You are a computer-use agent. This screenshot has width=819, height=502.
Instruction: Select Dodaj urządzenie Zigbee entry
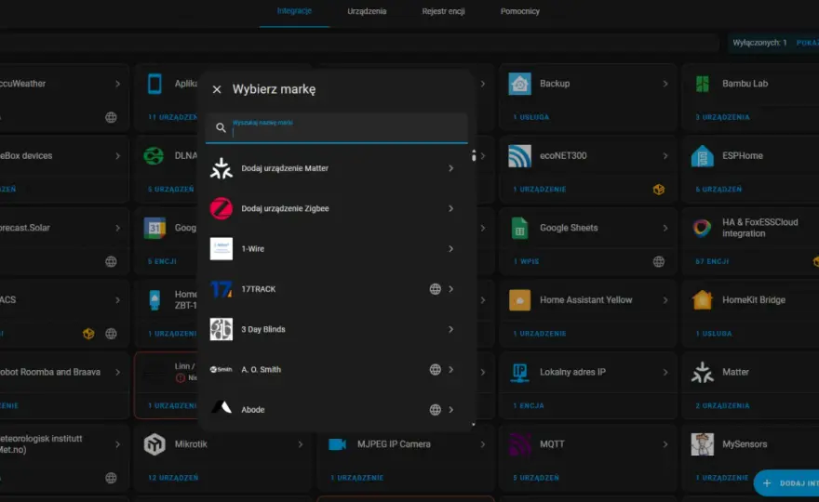click(336, 209)
